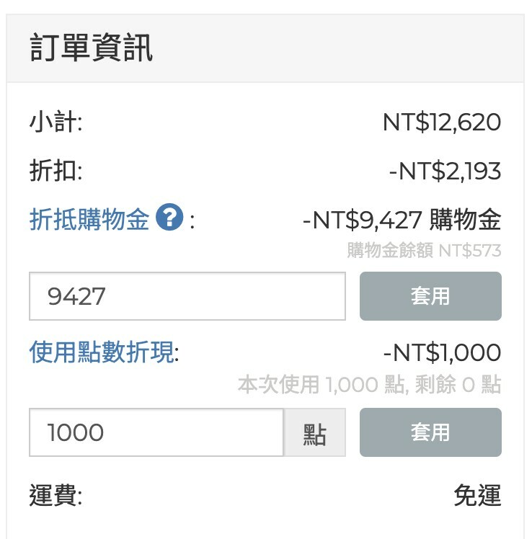Click the 訂單資訊 panel header
Viewport: 532px width, 539px height.
click(92, 49)
